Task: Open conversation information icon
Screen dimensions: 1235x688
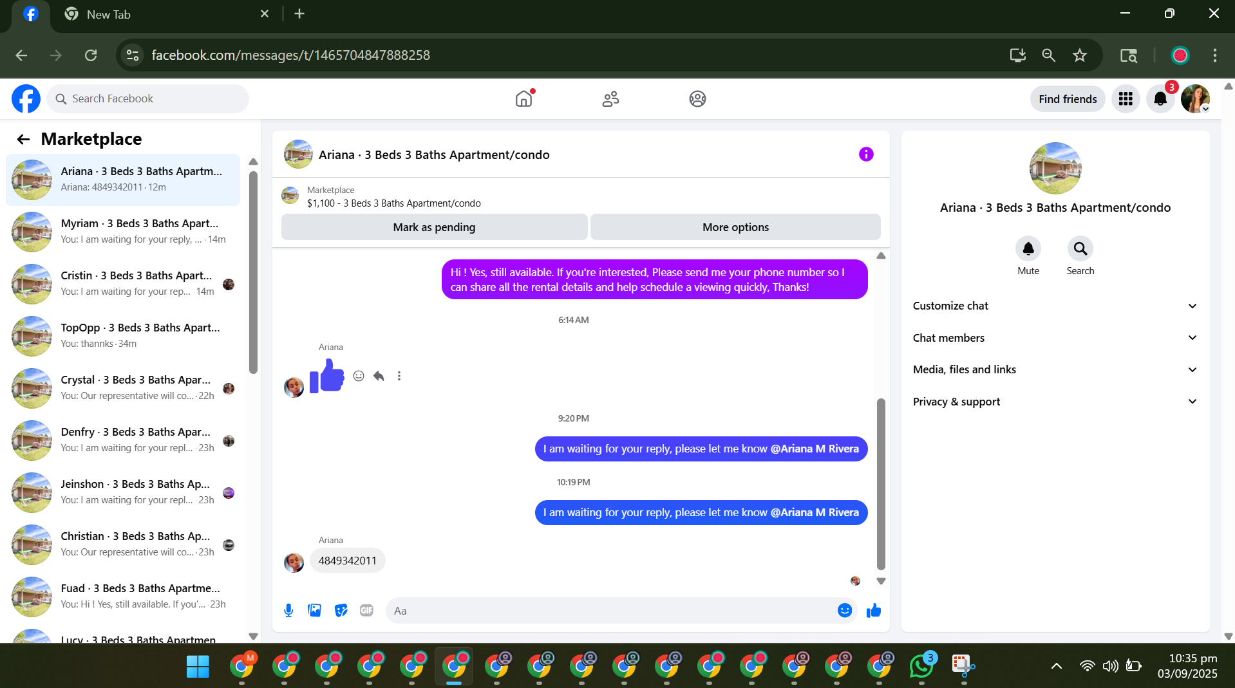Action: click(866, 154)
